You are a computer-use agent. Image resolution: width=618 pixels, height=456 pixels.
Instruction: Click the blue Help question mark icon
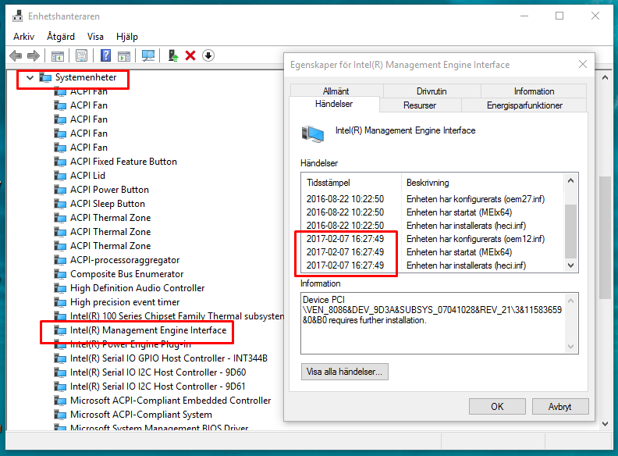[x=105, y=55]
